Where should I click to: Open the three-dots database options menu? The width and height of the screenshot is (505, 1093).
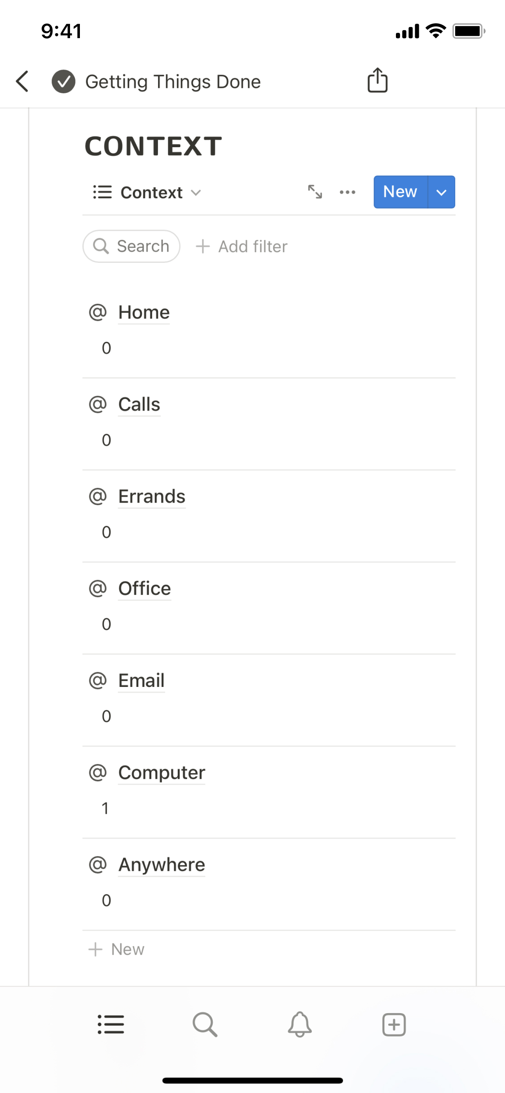coord(347,192)
